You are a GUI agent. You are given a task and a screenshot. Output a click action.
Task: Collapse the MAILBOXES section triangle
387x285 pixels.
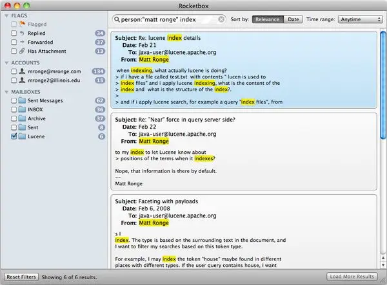click(6, 92)
